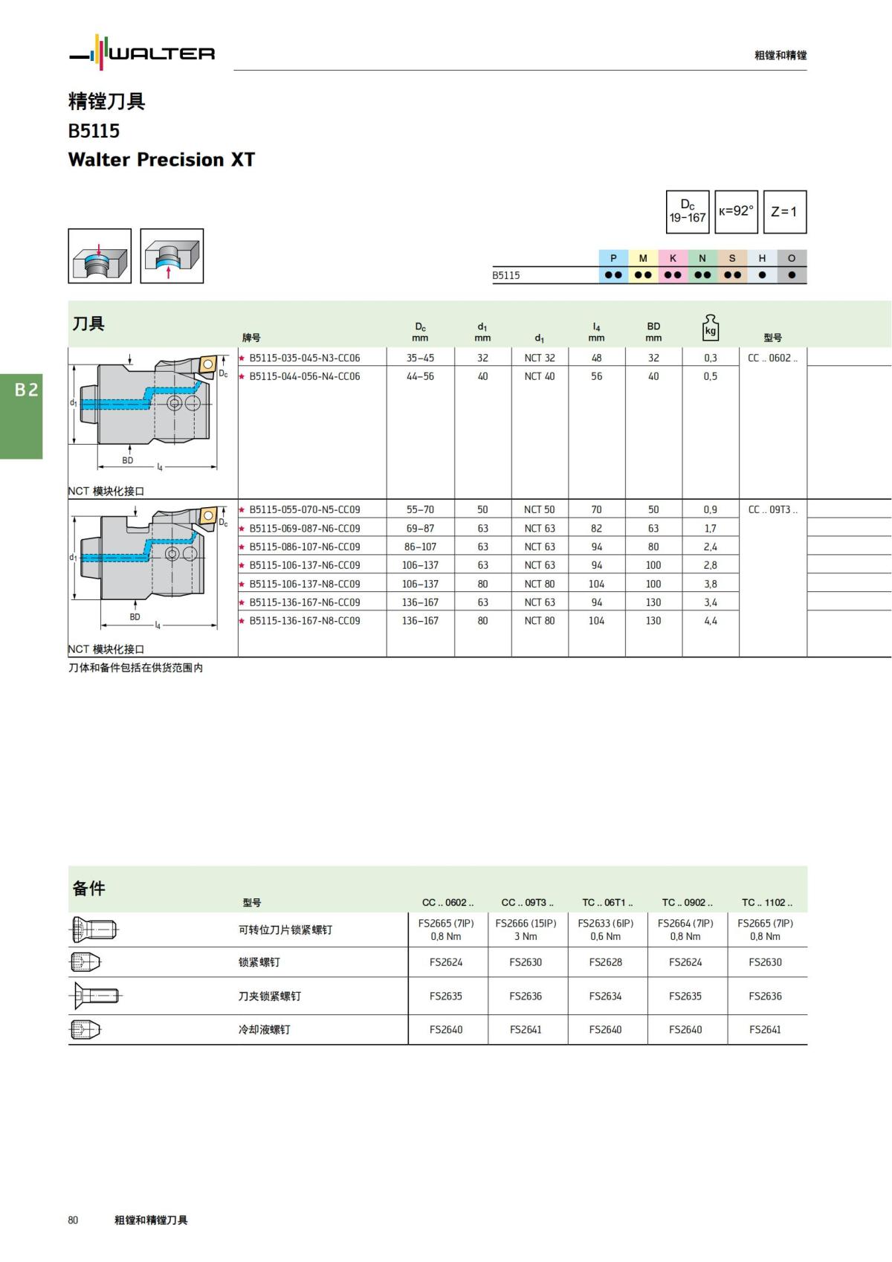Select part number B5115-086-107-N6-CC09
This screenshot has height=1262, width=892.
305,547
